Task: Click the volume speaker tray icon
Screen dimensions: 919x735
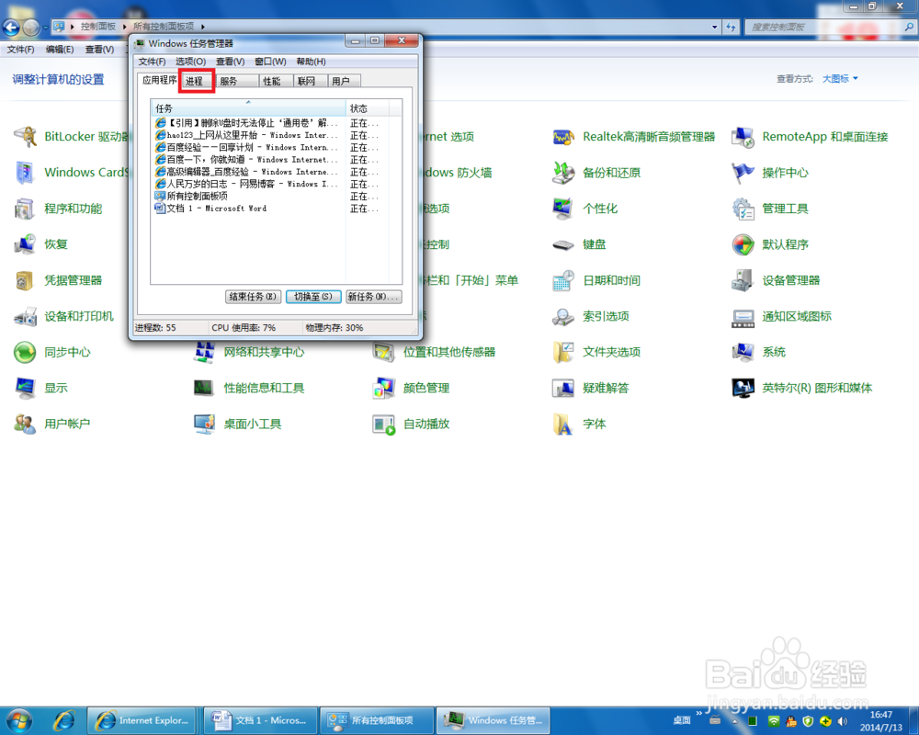Action: coord(843,721)
